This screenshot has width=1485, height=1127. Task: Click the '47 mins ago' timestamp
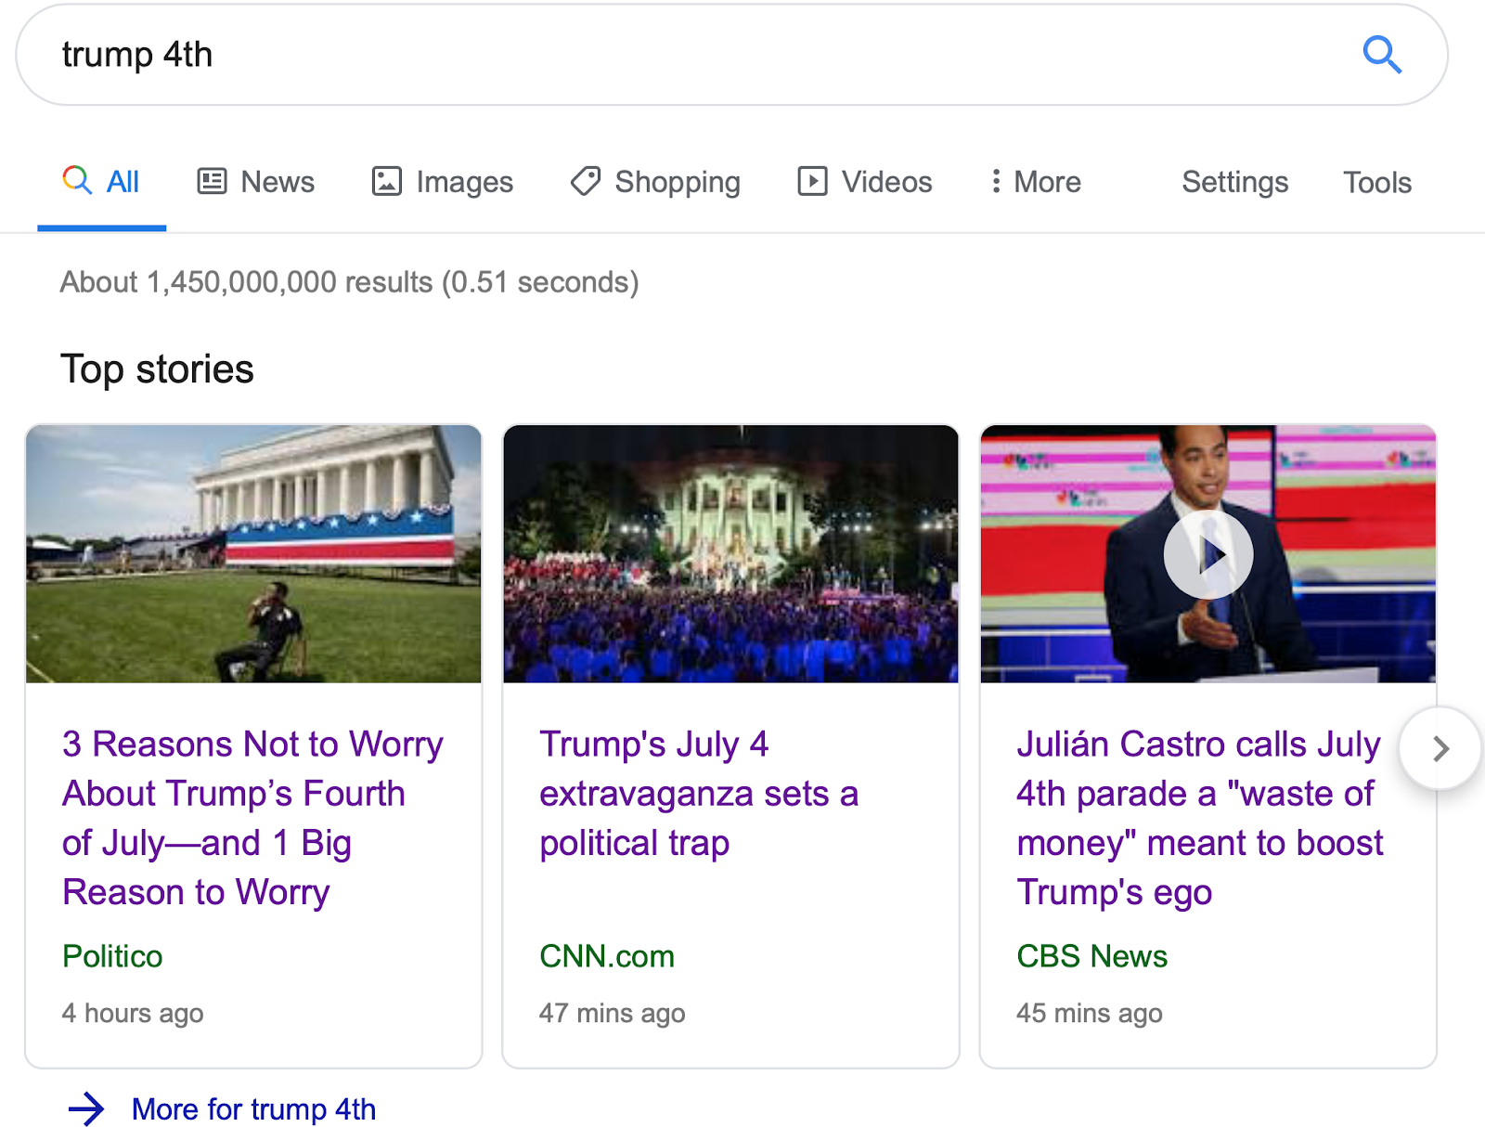612,1013
